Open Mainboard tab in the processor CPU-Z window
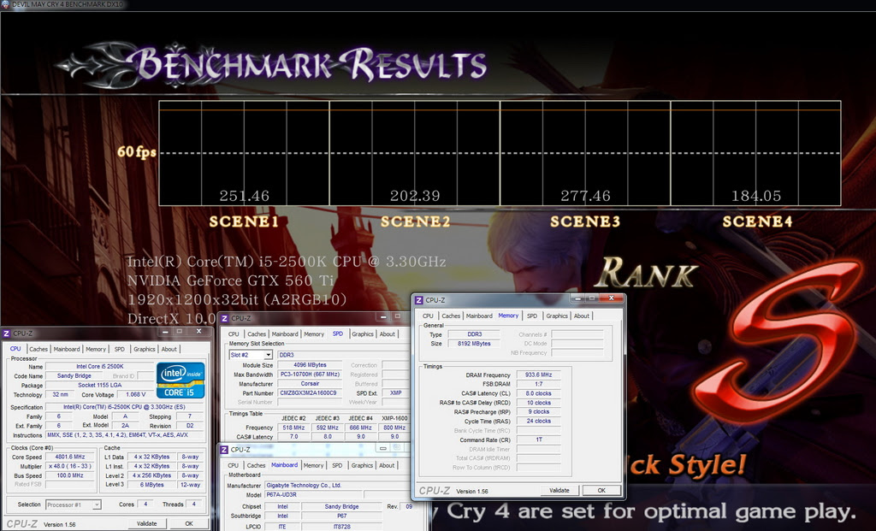 [67, 349]
